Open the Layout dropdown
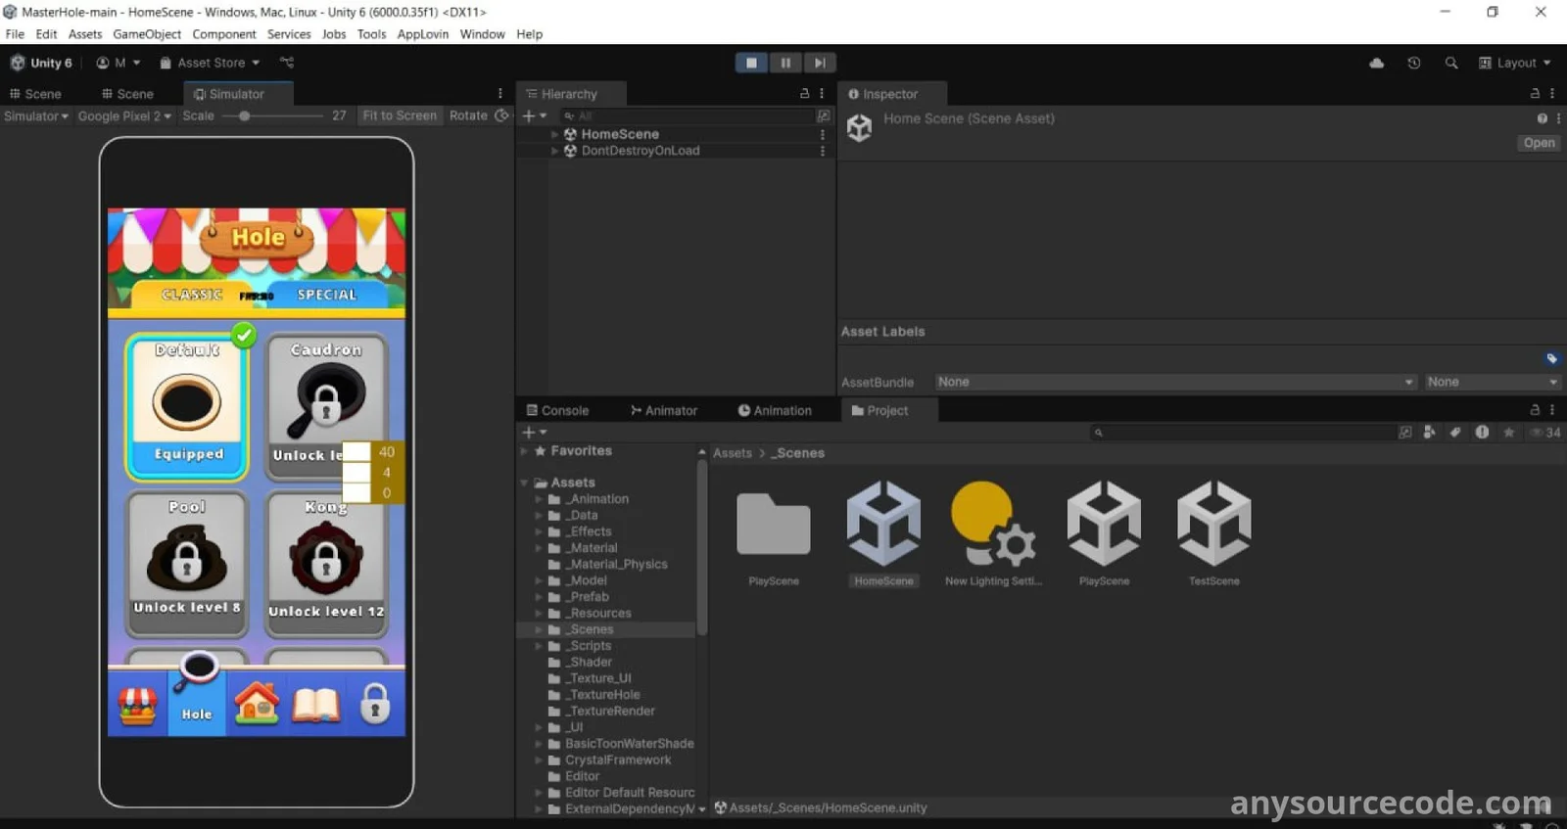1567x829 pixels. tap(1515, 63)
